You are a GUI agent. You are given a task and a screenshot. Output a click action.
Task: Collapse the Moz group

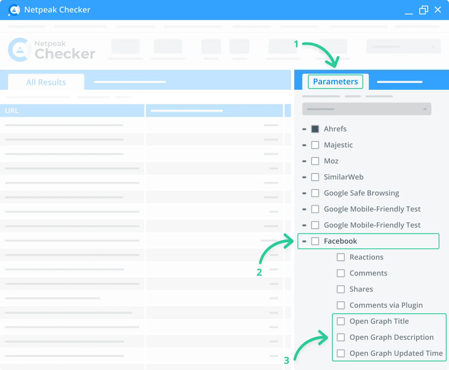[x=304, y=161]
